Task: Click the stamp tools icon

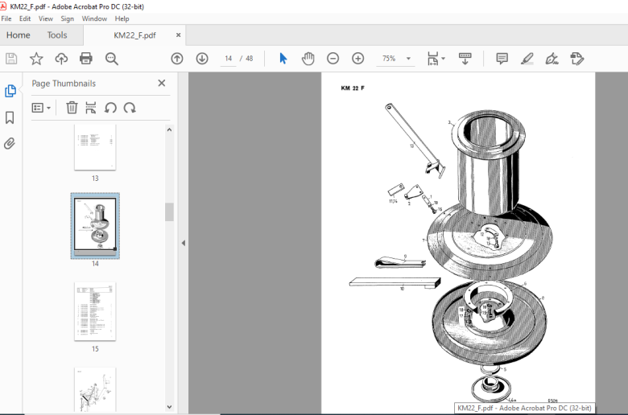Action: click(576, 59)
